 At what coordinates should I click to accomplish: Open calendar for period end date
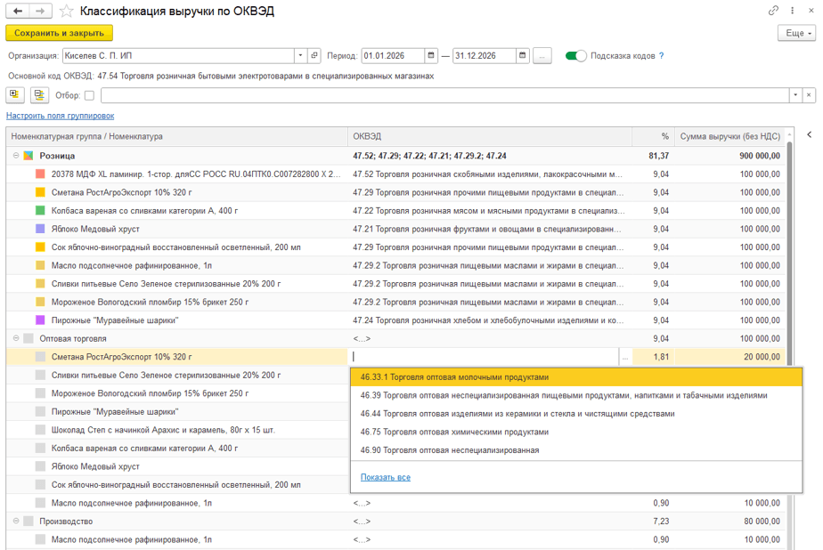pyautogui.click(x=523, y=55)
